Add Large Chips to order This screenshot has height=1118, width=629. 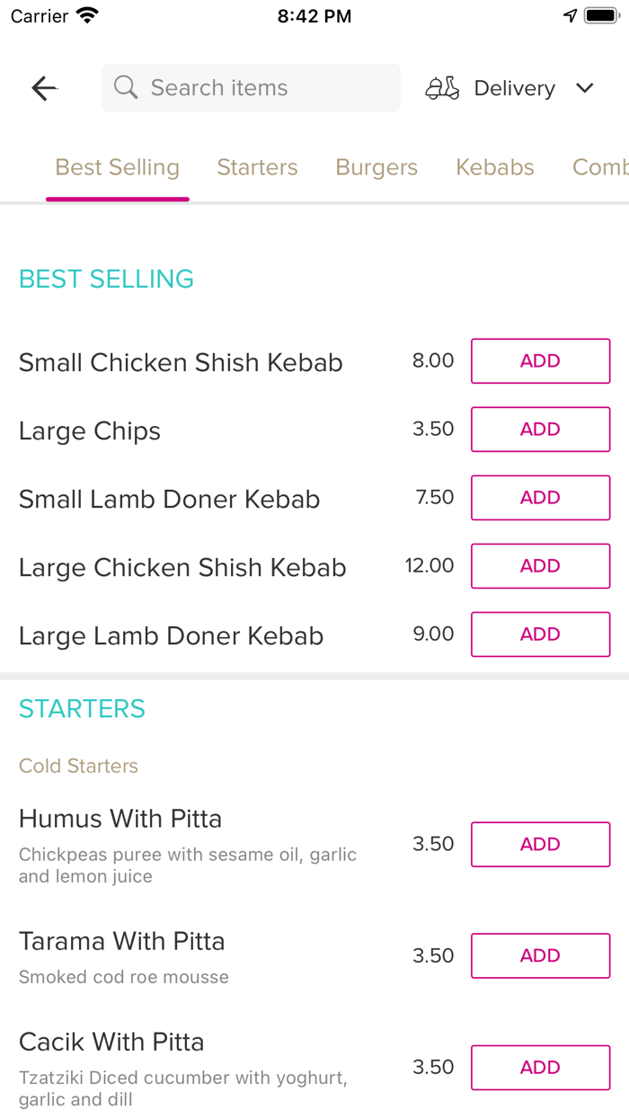pos(540,430)
